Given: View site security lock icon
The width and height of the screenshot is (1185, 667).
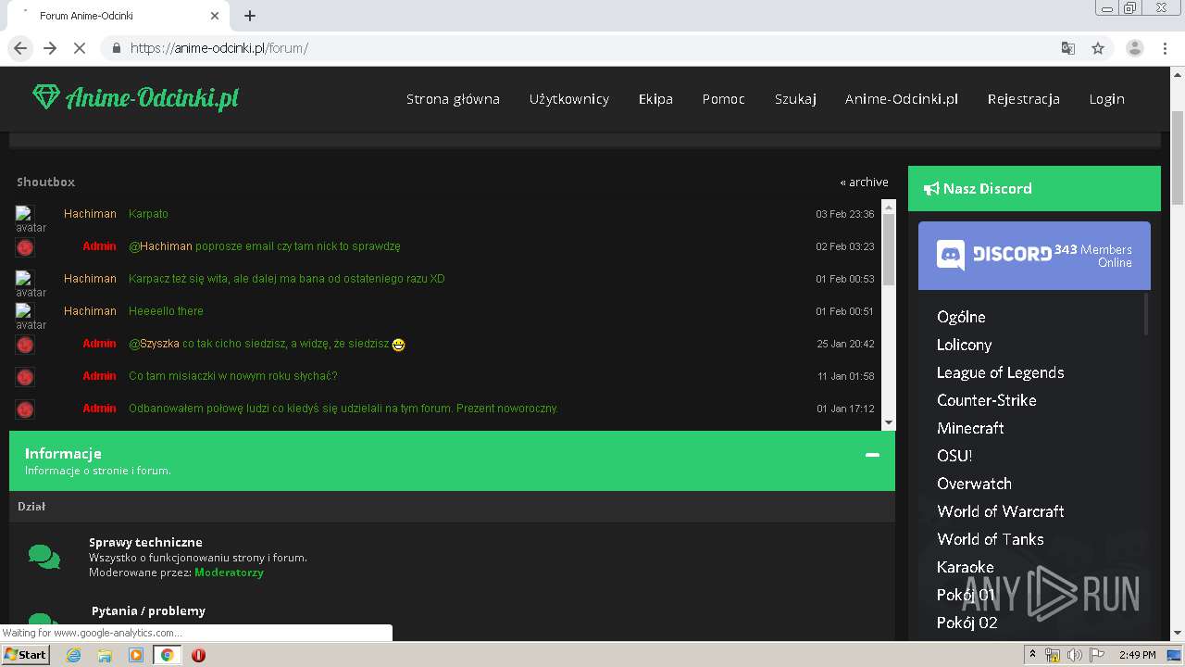Looking at the screenshot, I should [x=116, y=48].
